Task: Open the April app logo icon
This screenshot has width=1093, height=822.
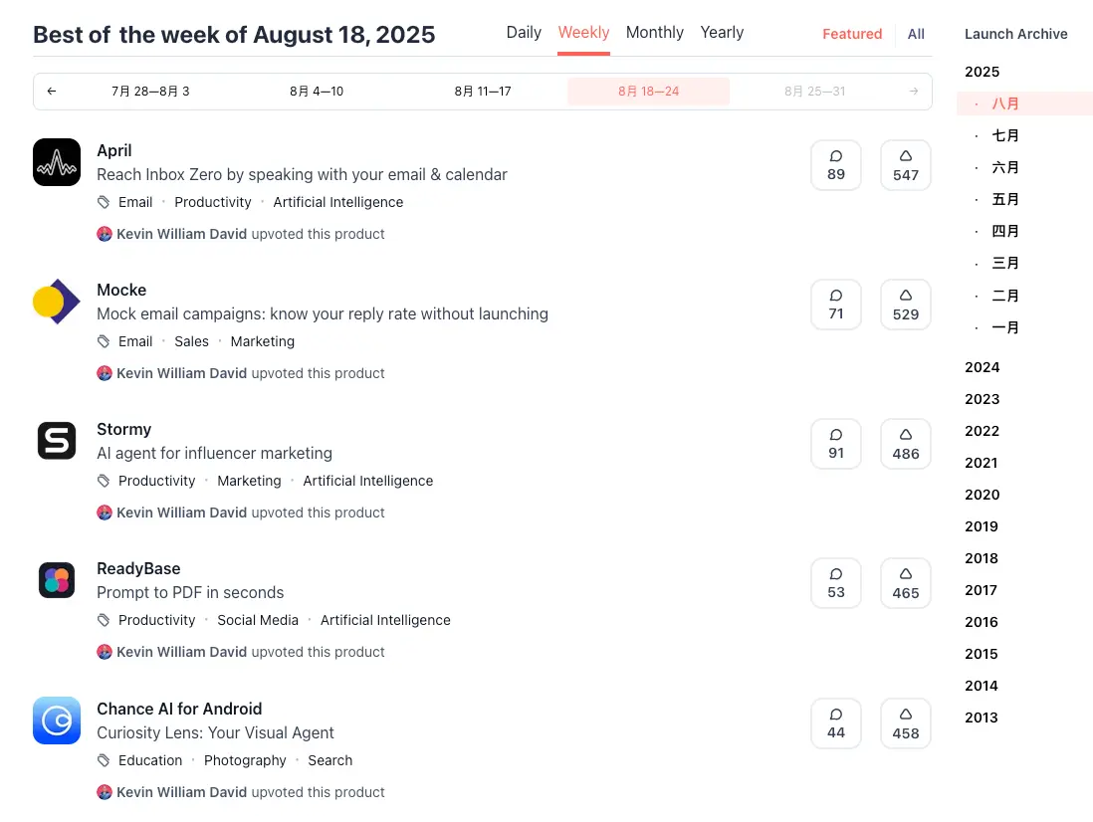Action: coord(57,162)
